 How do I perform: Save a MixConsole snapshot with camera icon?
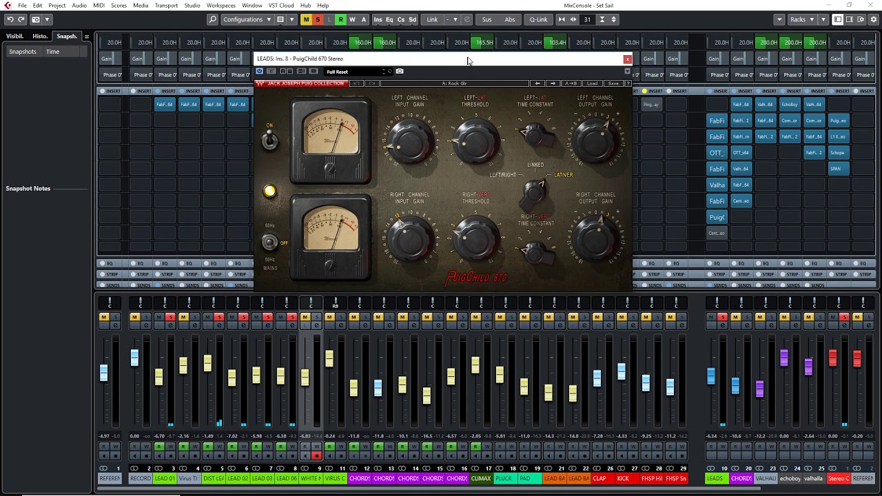(36, 19)
